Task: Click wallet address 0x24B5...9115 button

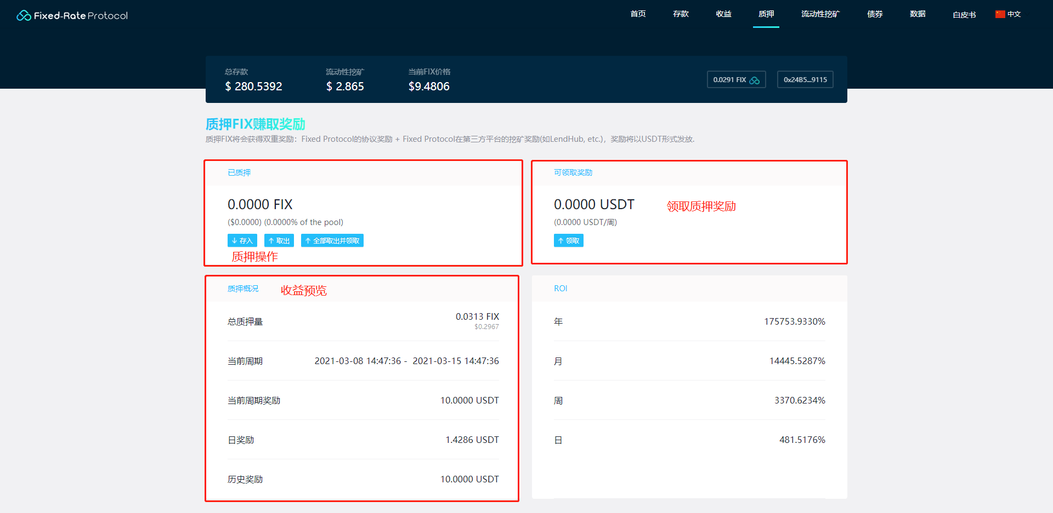Action: tap(805, 80)
